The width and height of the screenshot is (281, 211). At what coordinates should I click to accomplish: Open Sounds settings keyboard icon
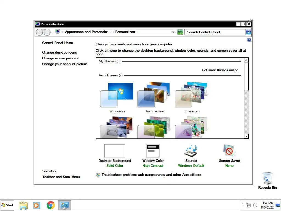(191, 151)
